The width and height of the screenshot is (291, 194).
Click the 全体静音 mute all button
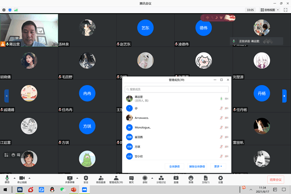[x=174, y=166]
